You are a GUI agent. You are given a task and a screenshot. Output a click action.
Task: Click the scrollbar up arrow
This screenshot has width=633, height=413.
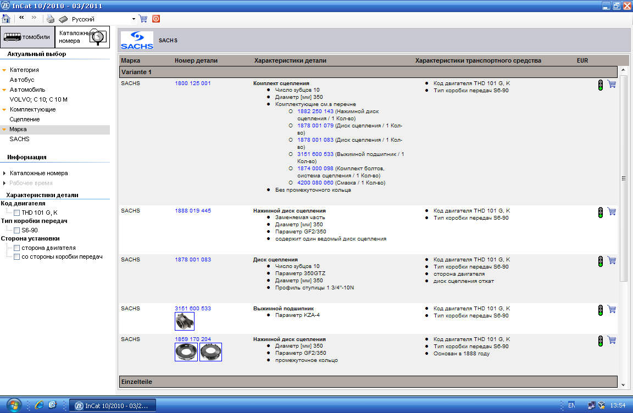624,70
